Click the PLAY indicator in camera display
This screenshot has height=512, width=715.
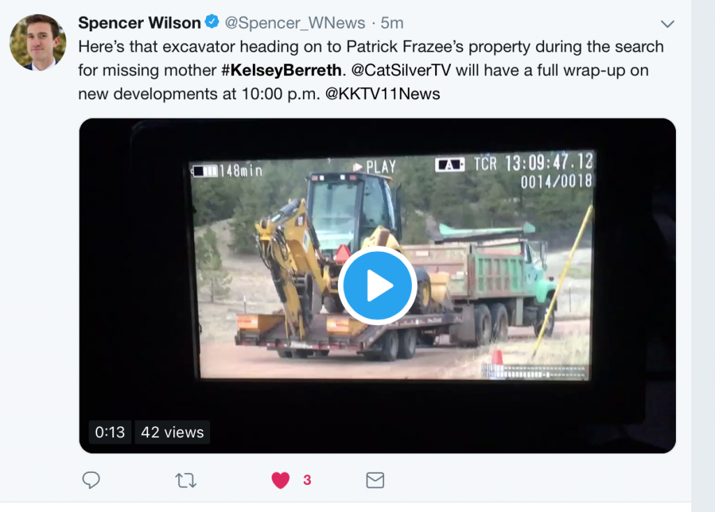pos(374,167)
